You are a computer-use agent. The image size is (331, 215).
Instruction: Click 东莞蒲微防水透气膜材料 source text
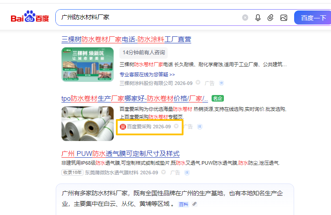112,173
